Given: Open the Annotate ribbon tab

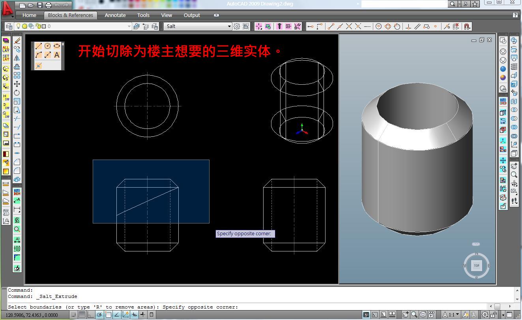Looking at the screenshot, I should [x=115, y=15].
